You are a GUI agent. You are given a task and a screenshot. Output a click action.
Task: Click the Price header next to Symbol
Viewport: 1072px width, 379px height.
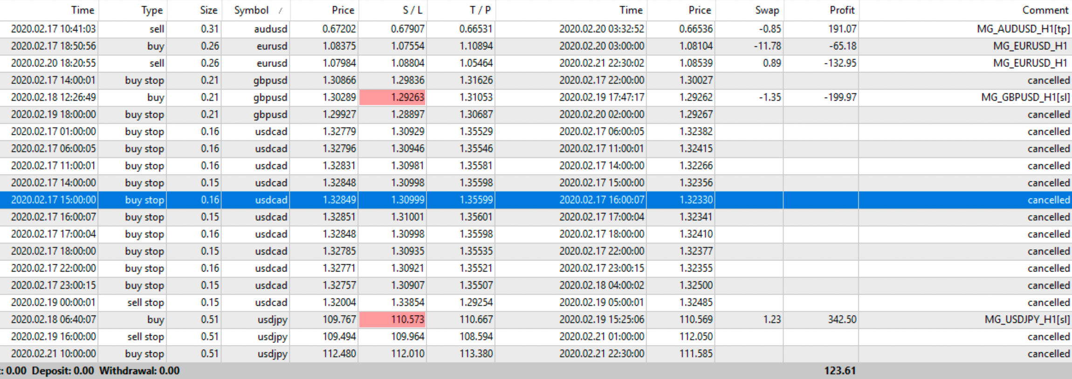click(x=343, y=10)
